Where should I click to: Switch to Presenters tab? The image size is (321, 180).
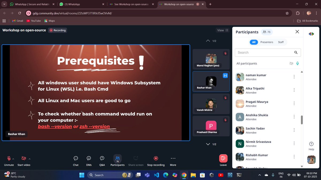(267, 42)
